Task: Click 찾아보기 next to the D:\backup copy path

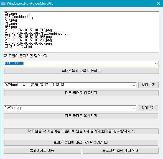Action: (148, 108)
